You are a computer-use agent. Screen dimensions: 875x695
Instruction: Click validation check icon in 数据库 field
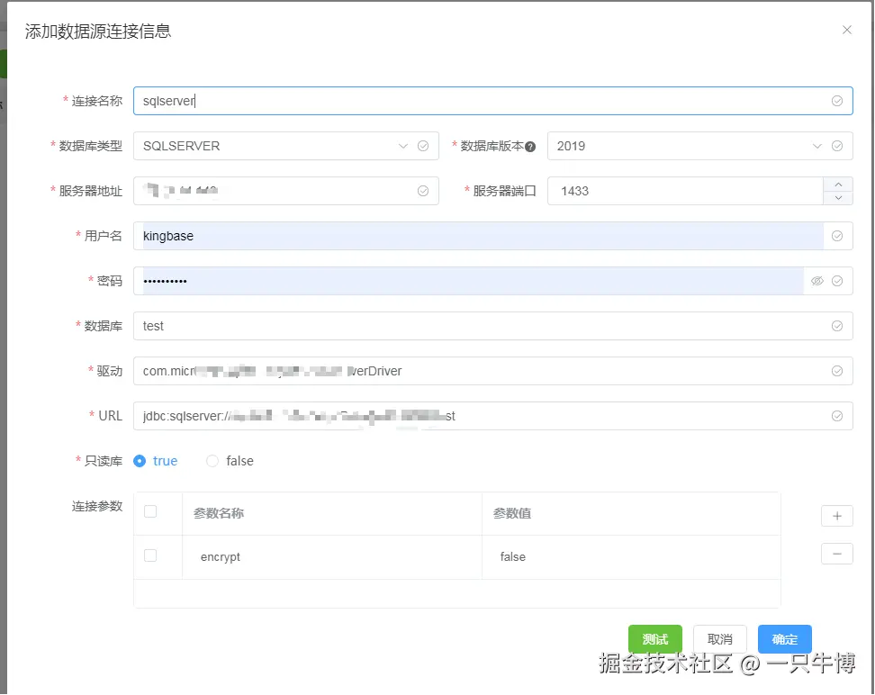(x=837, y=326)
